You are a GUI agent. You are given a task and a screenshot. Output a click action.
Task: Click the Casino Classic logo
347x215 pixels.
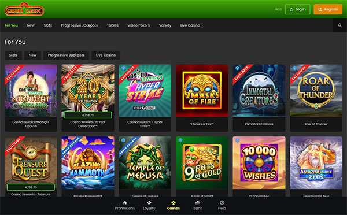pyautogui.click(x=24, y=9)
